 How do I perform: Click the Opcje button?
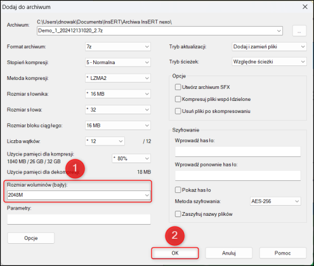pos(31,238)
